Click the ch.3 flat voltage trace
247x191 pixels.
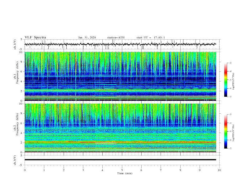[x=120, y=160]
